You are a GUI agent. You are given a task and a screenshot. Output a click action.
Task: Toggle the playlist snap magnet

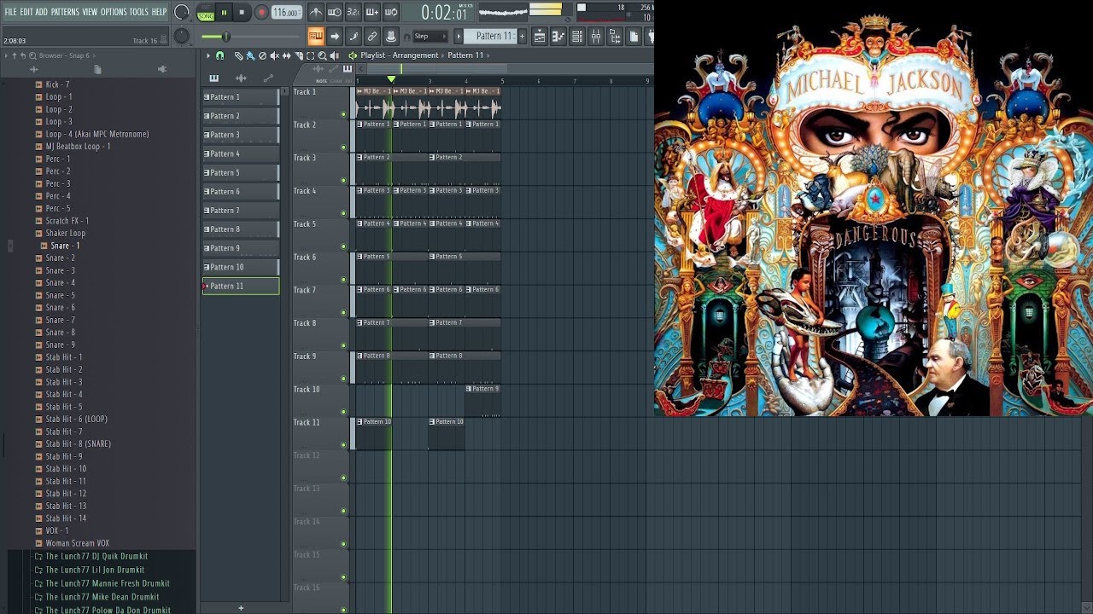point(219,55)
